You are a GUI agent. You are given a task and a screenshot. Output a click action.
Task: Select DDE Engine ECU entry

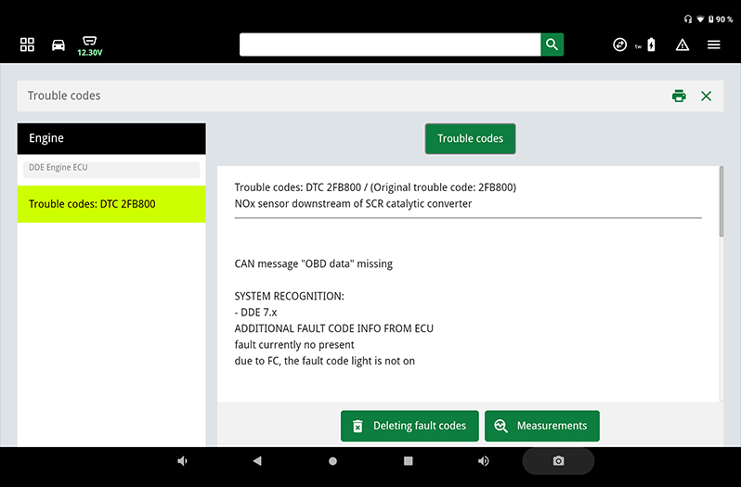click(111, 169)
